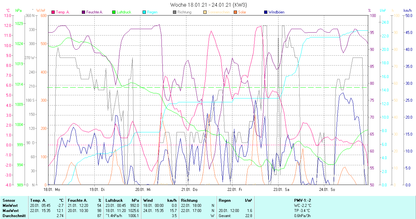This screenshot has height=219, width=416.
Task: Click the 'km/h' axis unit label at top right
Action: click(x=407, y=11)
